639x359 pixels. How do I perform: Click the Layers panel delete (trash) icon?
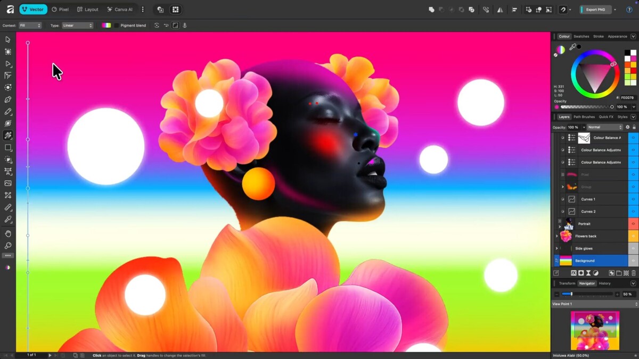[634, 273]
